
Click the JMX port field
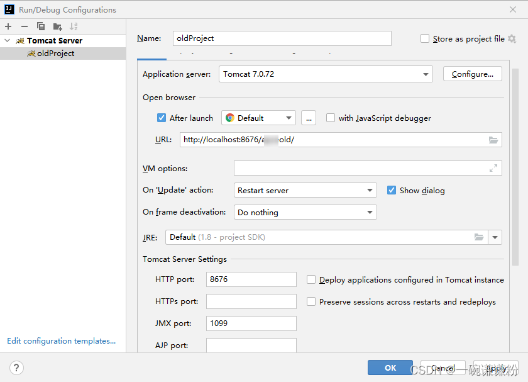pos(251,323)
